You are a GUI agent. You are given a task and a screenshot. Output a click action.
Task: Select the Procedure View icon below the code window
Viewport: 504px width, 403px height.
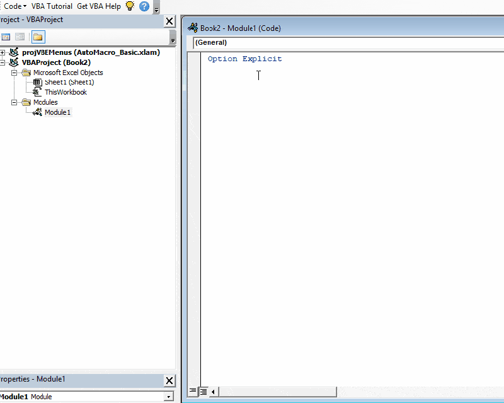point(192,392)
